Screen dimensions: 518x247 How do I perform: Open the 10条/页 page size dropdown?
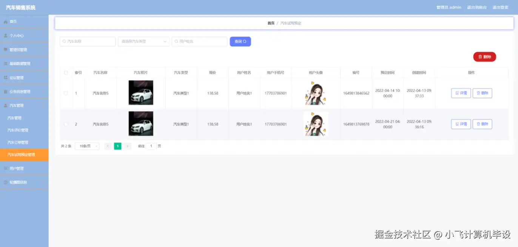pyautogui.click(x=87, y=146)
